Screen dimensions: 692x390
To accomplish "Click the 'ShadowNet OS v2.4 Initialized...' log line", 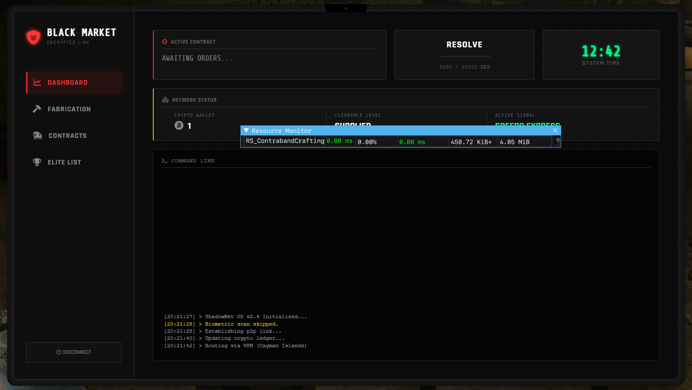I will point(236,316).
